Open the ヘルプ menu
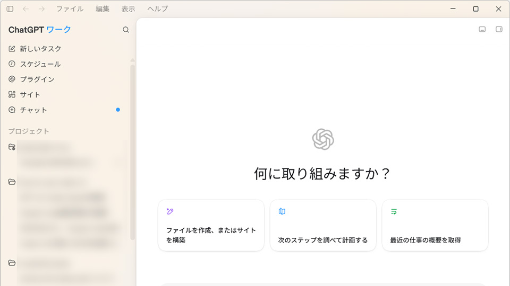Viewport: 510px width, 286px height. tap(157, 9)
